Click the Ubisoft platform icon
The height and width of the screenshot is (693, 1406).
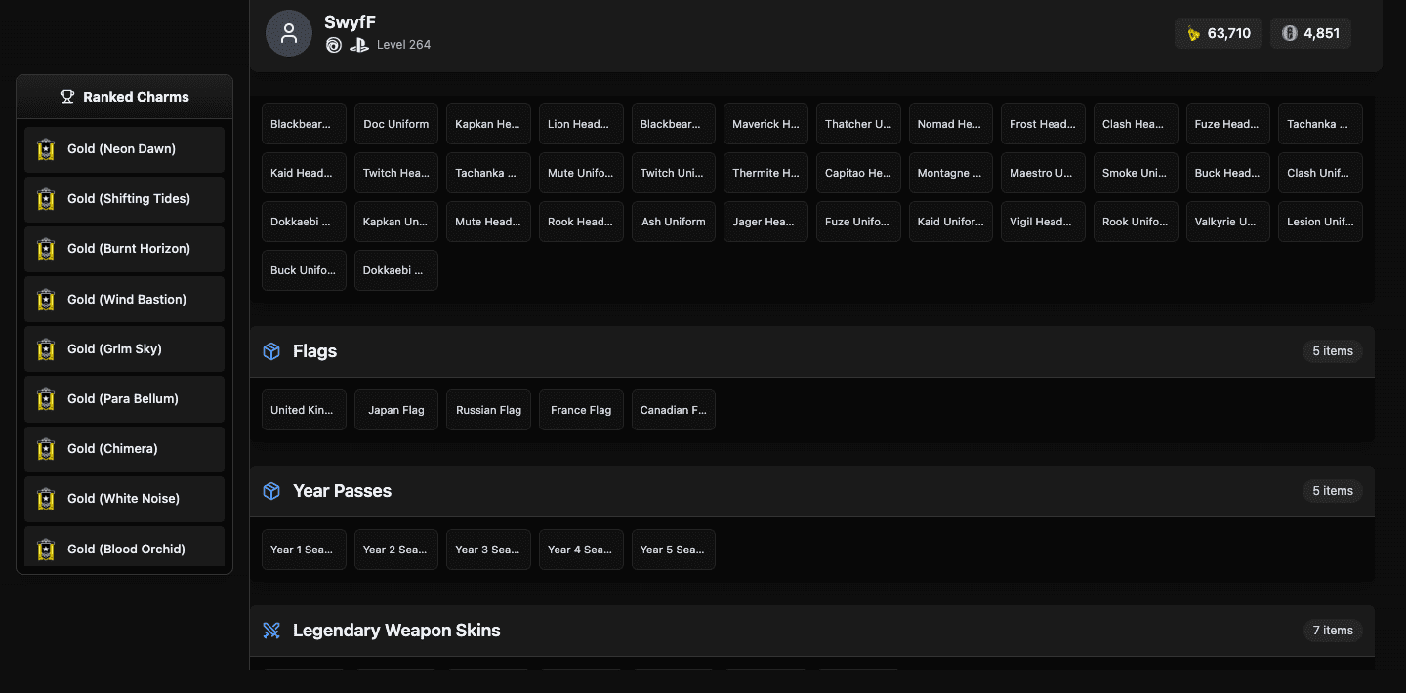click(x=334, y=45)
